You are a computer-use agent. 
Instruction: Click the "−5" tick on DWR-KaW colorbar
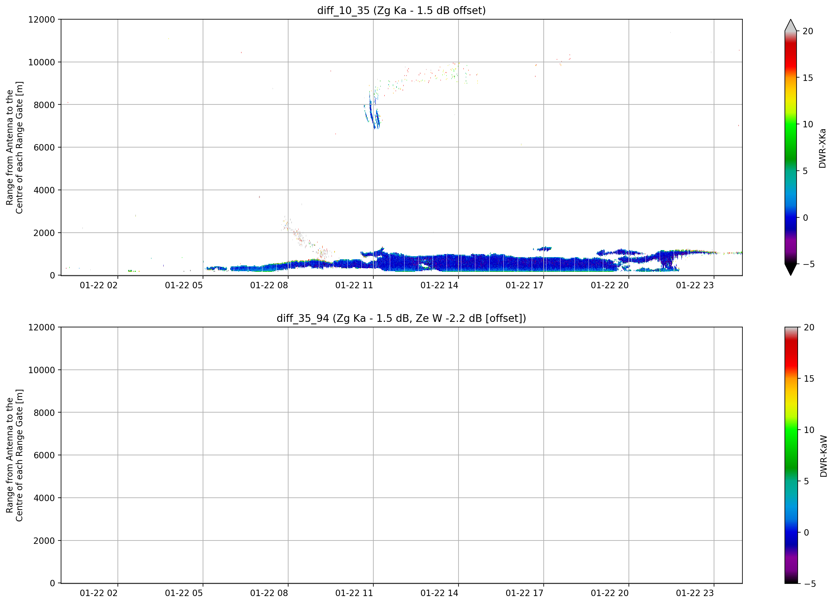pos(809,584)
